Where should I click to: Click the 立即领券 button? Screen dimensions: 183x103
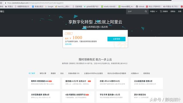[x=116, y=39]
